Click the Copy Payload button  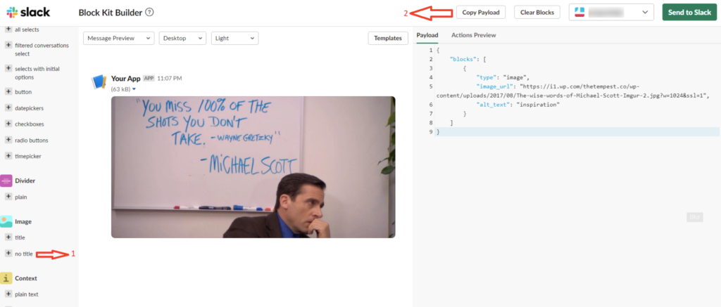click(x=481, y=13)
